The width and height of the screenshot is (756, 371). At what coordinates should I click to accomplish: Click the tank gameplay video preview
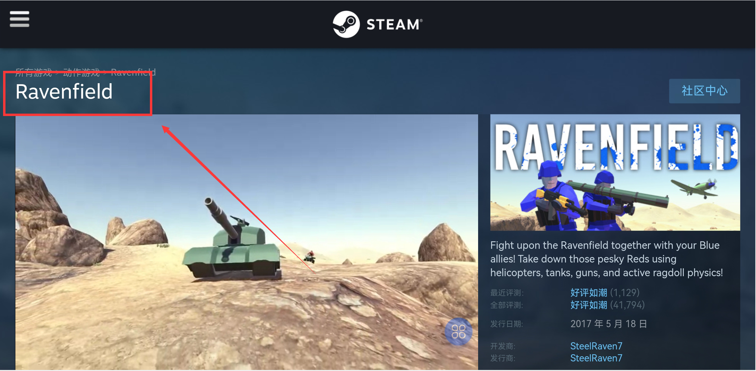click(246, 242)
